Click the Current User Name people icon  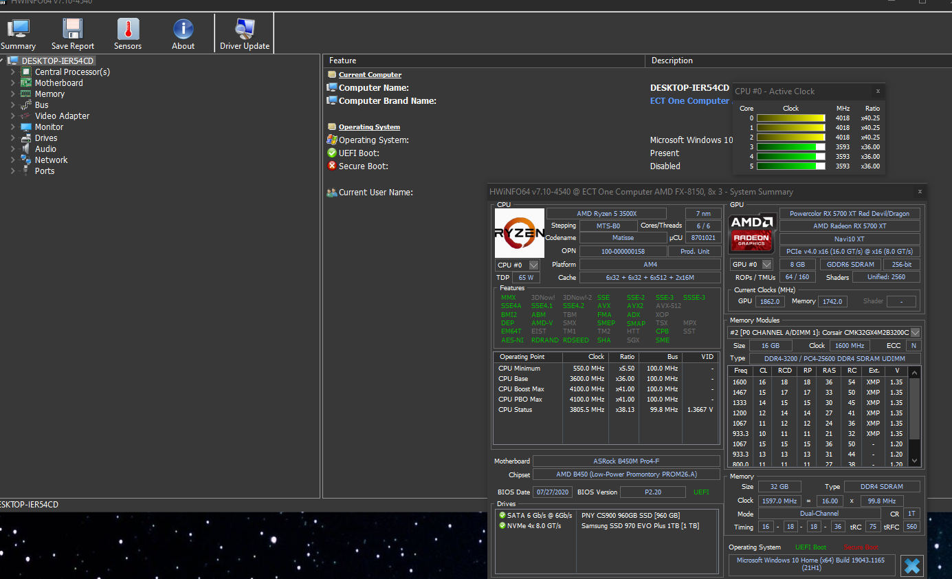[x=332, y=192]
